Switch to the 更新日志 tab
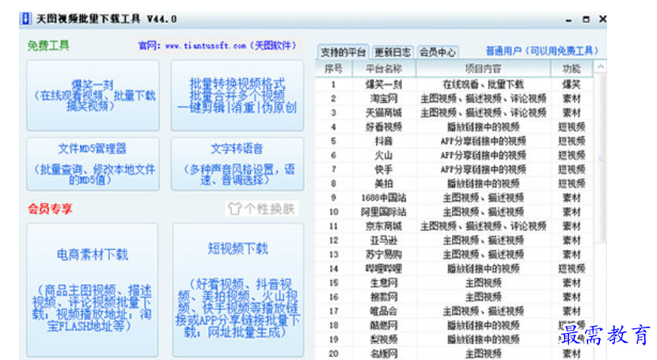Screen dimensions: 657x360 click(392, 52)
